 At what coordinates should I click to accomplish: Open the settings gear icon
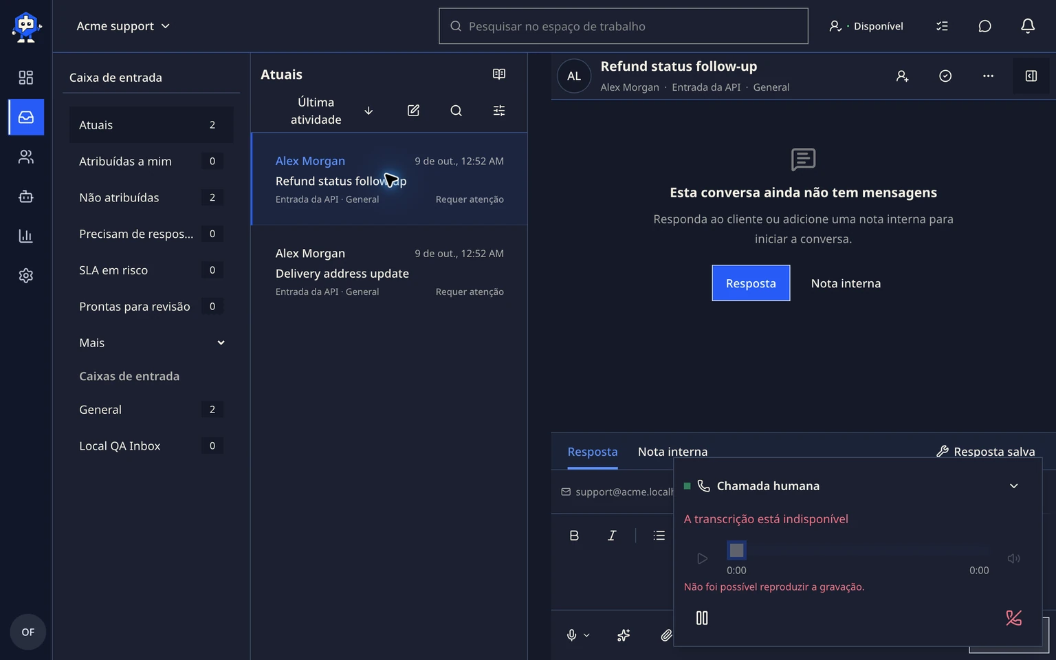pyautogui.click(x=26, y=276)
